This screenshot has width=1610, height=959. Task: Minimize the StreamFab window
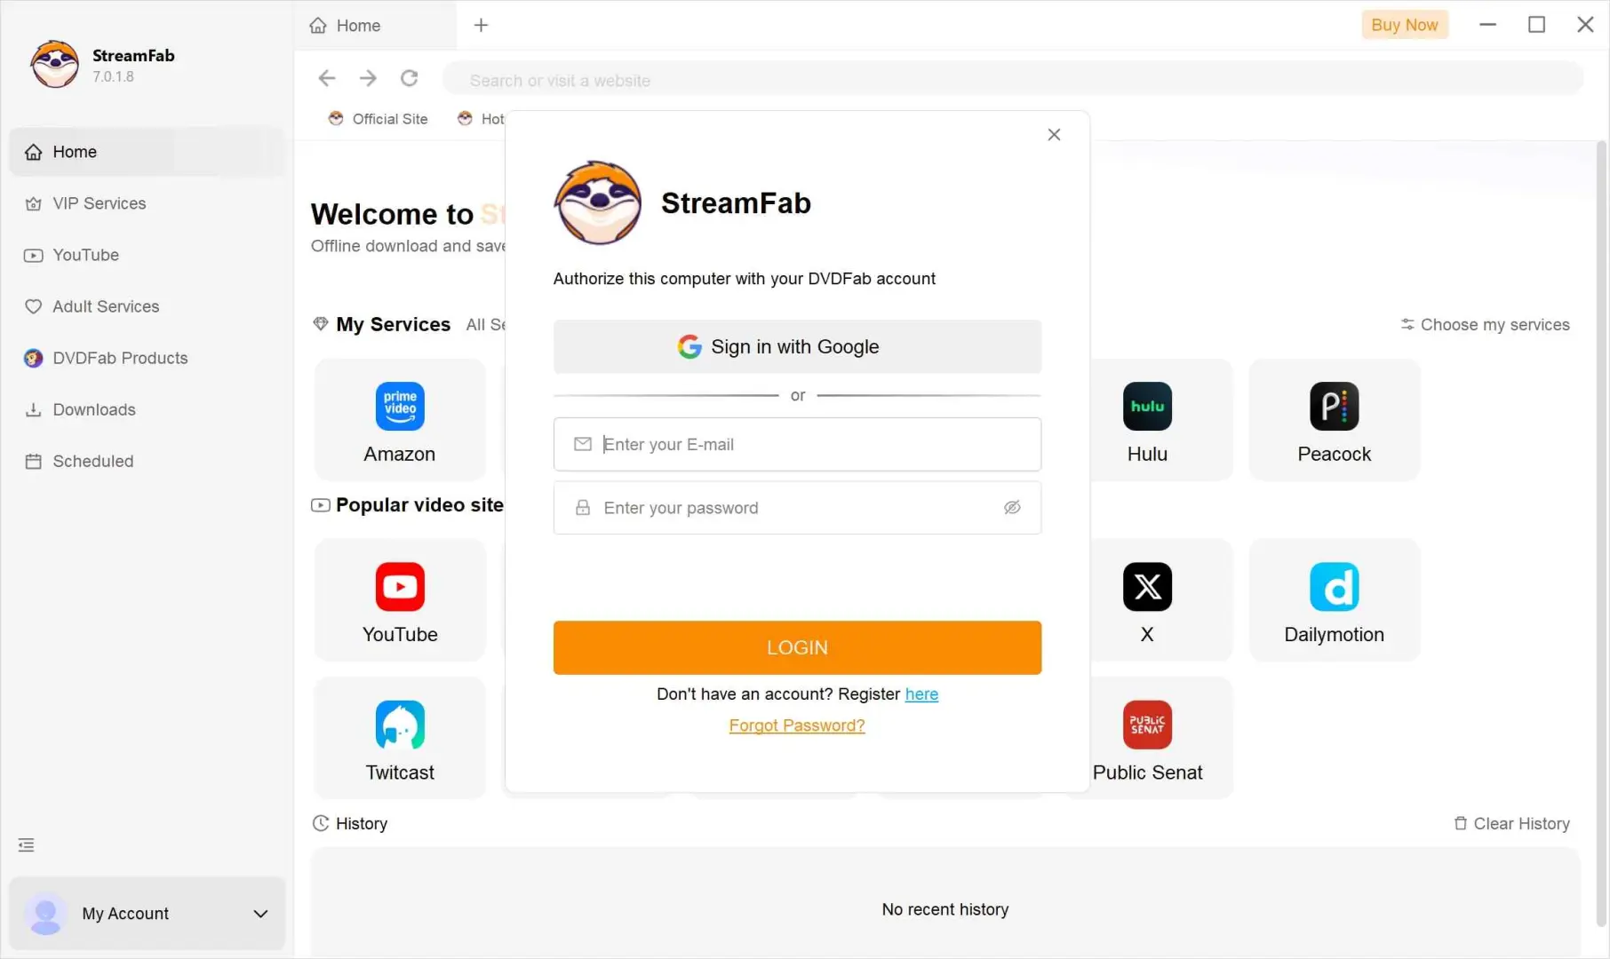click(1487, 25)
